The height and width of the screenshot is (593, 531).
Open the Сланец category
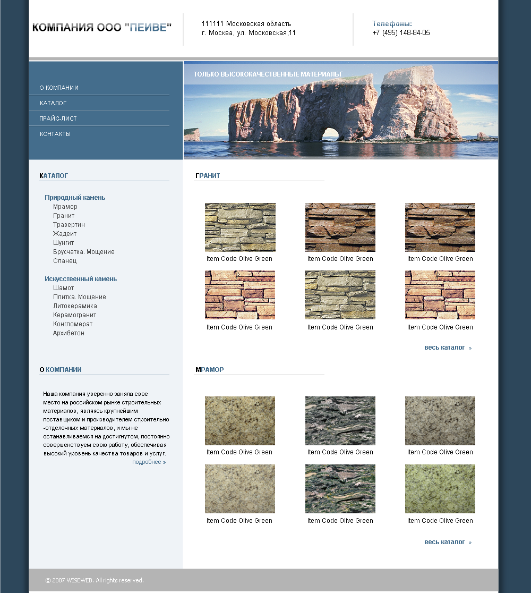(65, 261)
